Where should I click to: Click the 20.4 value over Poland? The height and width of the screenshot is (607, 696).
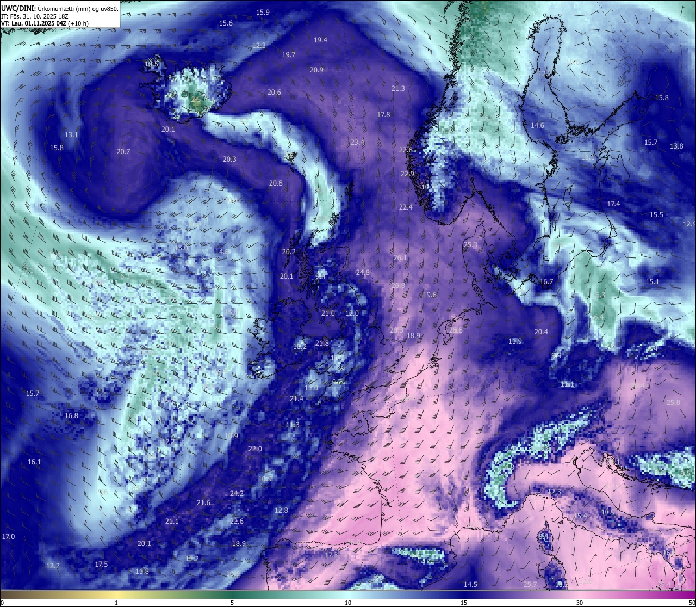541,332
